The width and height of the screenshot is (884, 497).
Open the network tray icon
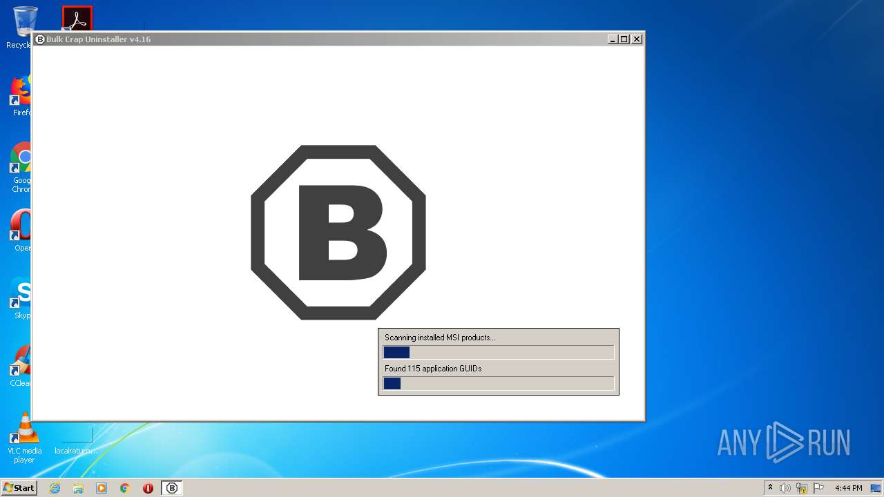[x=802, y=488]
